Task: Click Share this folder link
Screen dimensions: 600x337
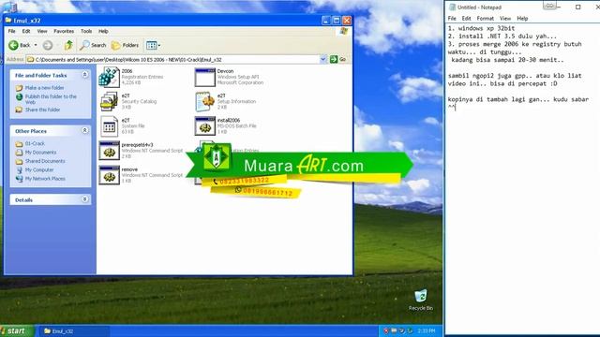Action: click(42, 110)
